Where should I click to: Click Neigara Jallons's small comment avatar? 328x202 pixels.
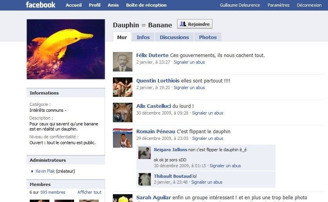tap(145, 153)
